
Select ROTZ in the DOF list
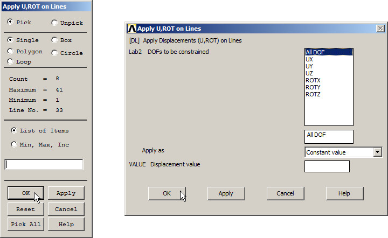point(313,94)
